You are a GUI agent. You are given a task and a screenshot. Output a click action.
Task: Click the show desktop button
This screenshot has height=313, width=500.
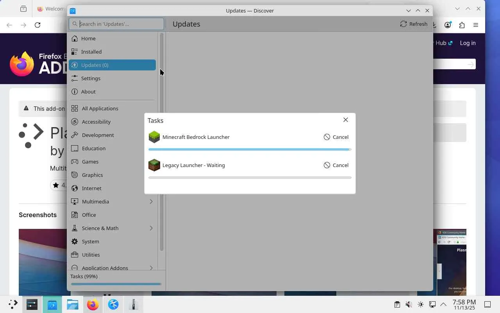[487, 304]
